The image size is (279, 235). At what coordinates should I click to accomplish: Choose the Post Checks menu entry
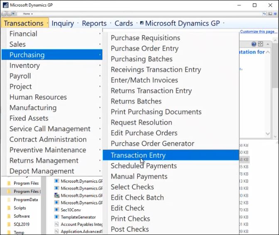(x=130, y=229)
